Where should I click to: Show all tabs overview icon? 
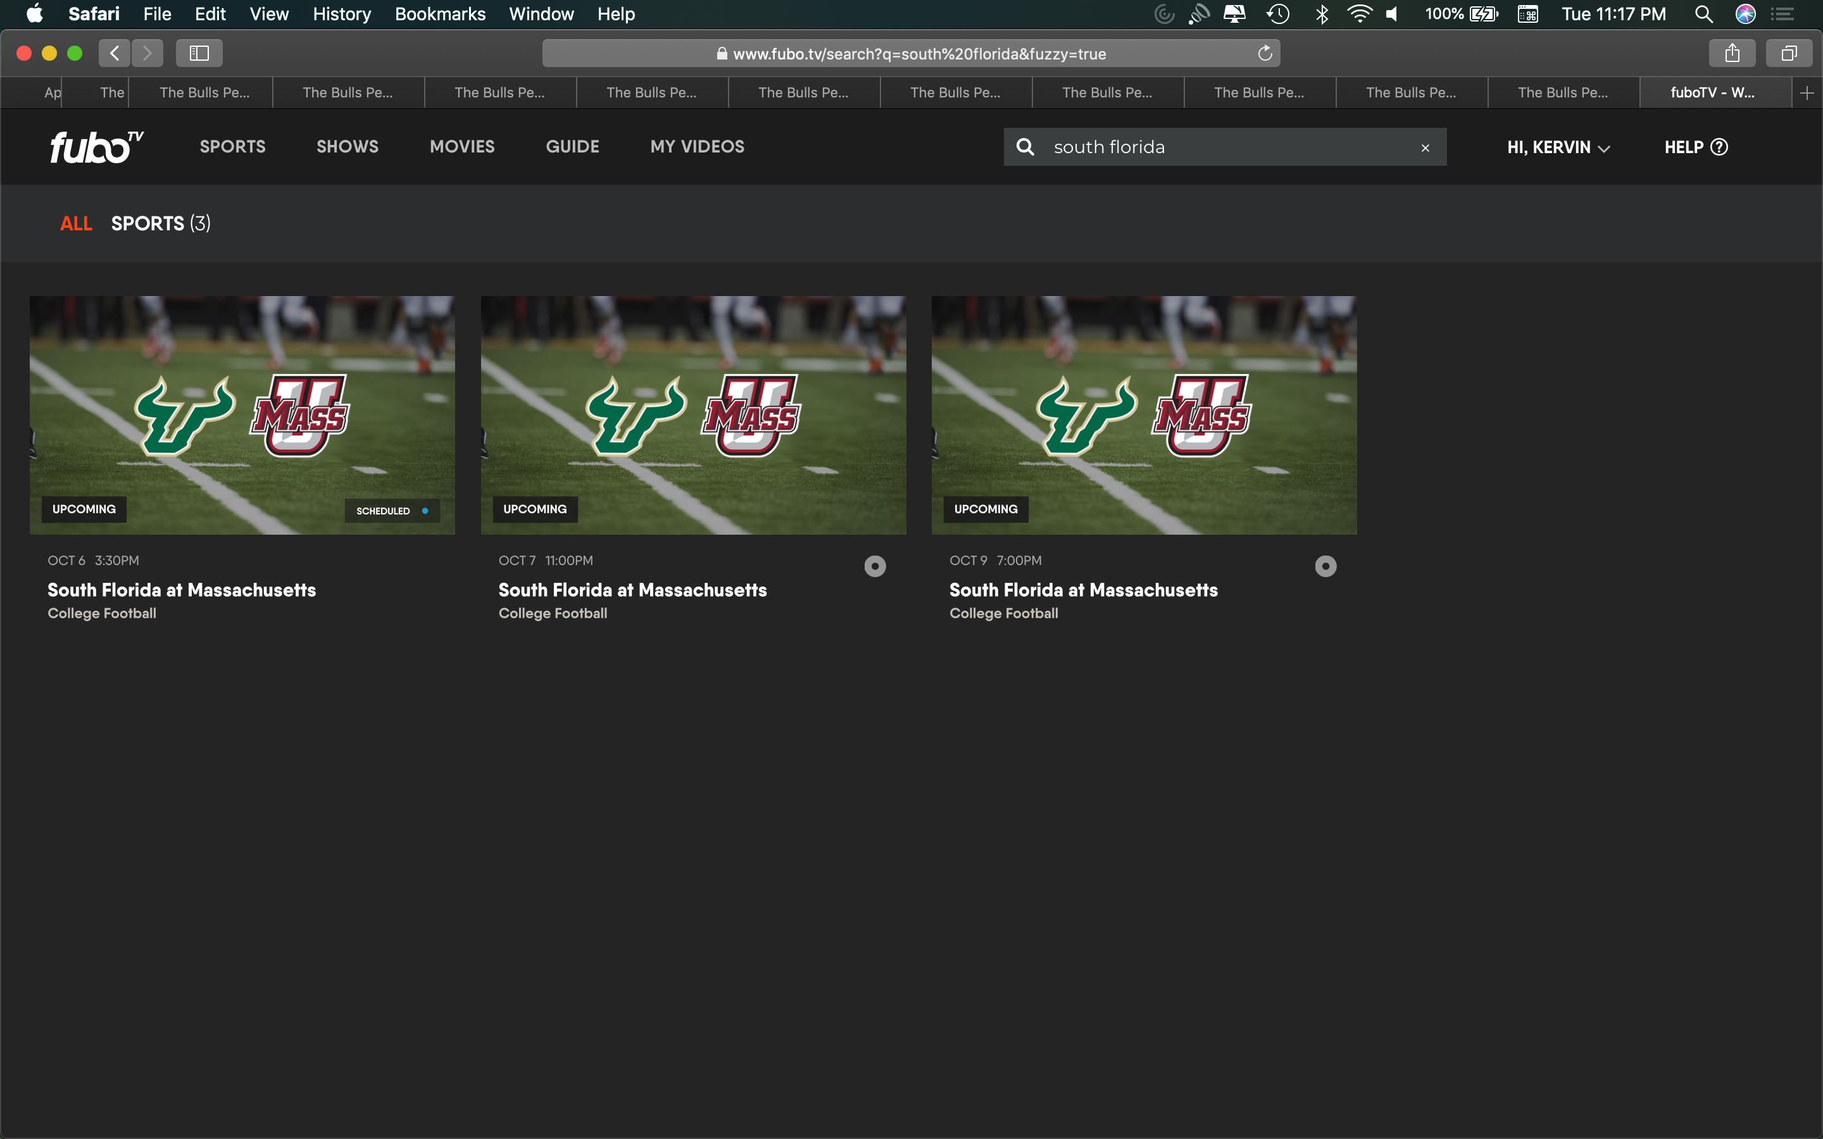click(x=1788, y=54)
